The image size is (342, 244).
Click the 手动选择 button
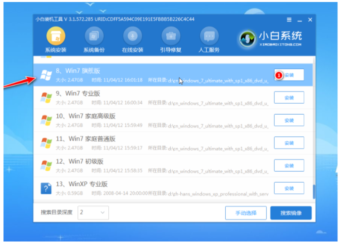click(x=246, y=213)
